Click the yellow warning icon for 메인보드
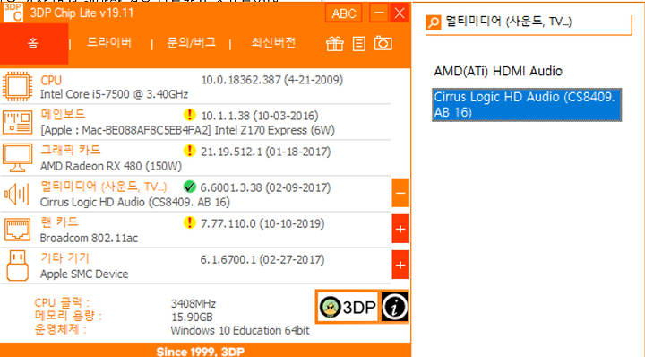Image resolution: width=645 pixels, height=357 pixels. click(189, 115)
